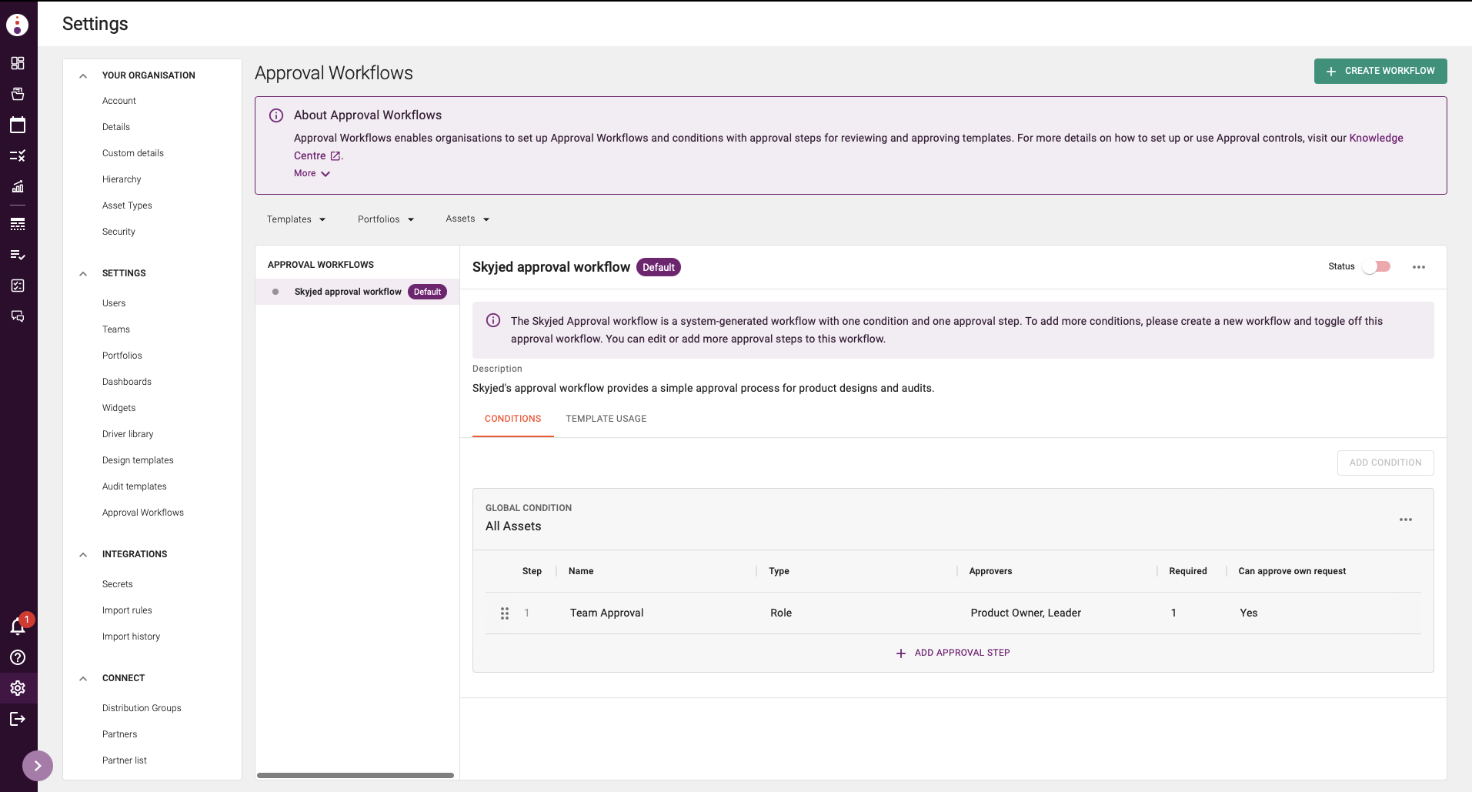Open Dashboards settings page
The height and width of the screenshot is (792, 1472).
[x=127, y=382]
